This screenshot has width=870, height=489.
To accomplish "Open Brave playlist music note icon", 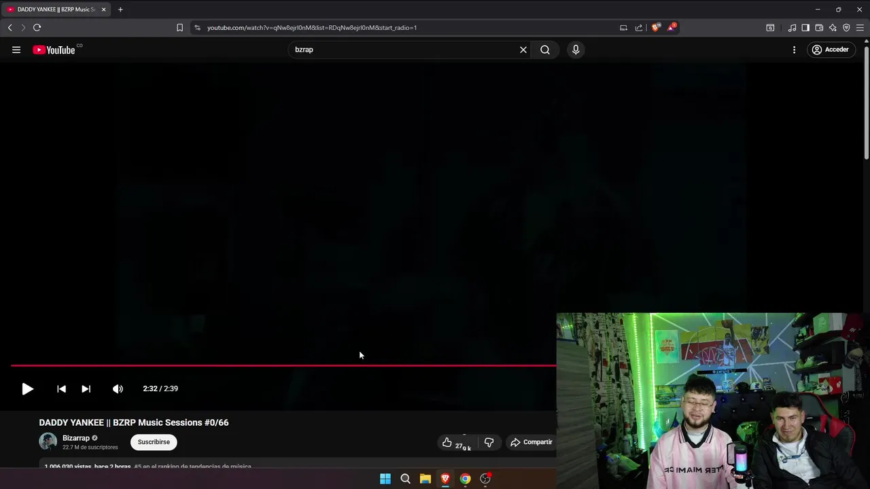I will point(792,28).
